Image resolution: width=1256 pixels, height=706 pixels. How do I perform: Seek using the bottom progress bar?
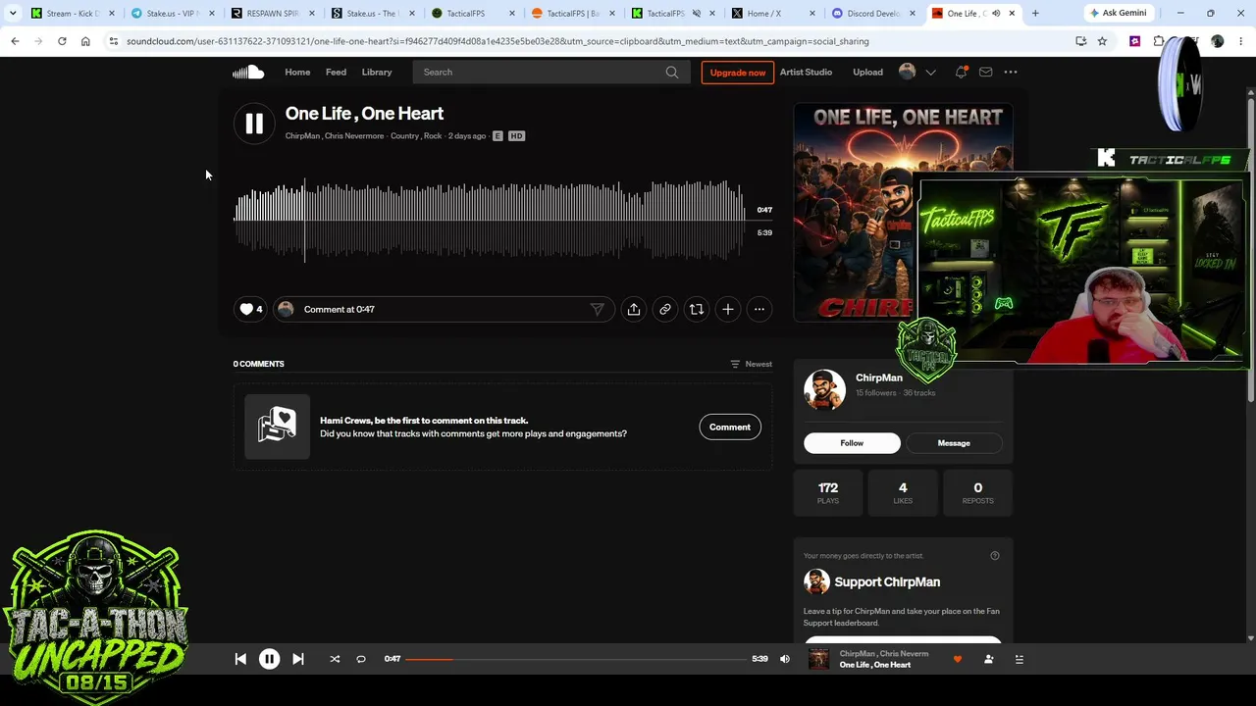576,659
